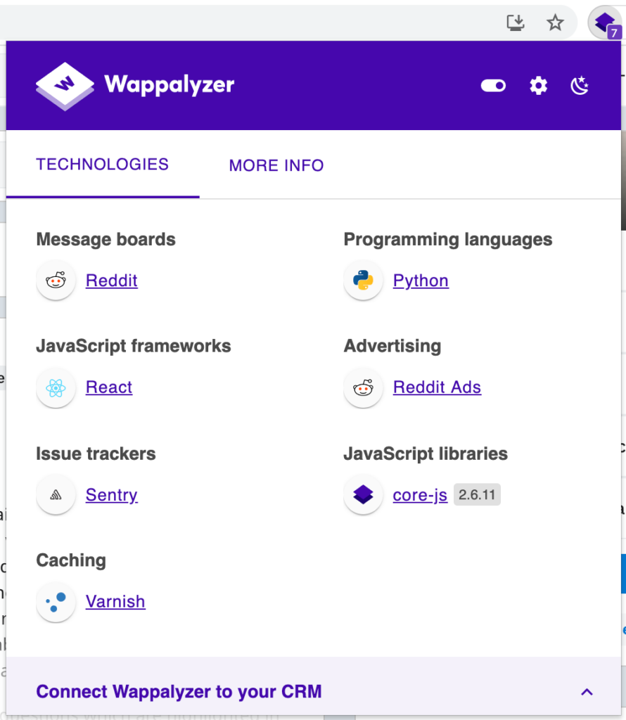Bookmark this page with the star icon
The height and width of the screenshot is (720, 626).
coord(555,22)
